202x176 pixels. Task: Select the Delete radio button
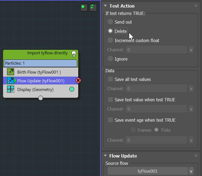coord(110,31)
